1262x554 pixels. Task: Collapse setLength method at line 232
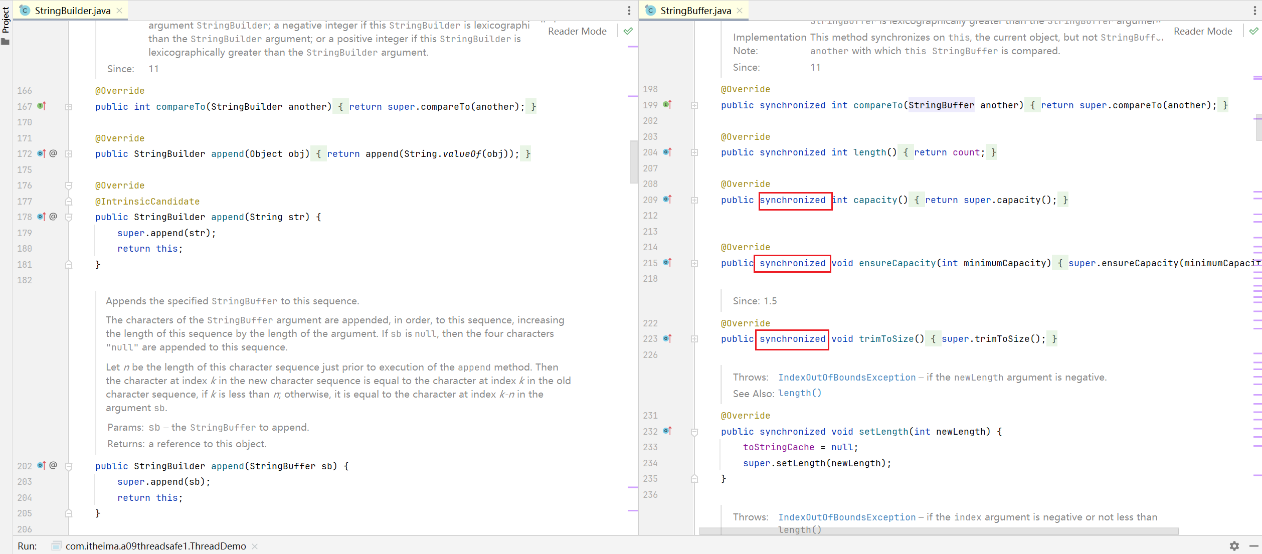pyautogui.click(x=694, y=432)
